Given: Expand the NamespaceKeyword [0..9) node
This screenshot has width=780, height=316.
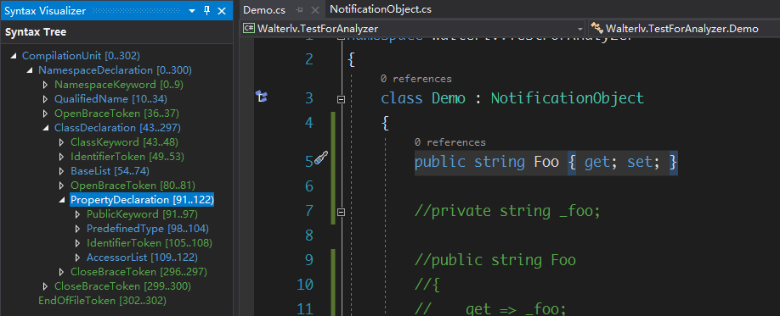Looking at the screenshot, I should (45, 85).
